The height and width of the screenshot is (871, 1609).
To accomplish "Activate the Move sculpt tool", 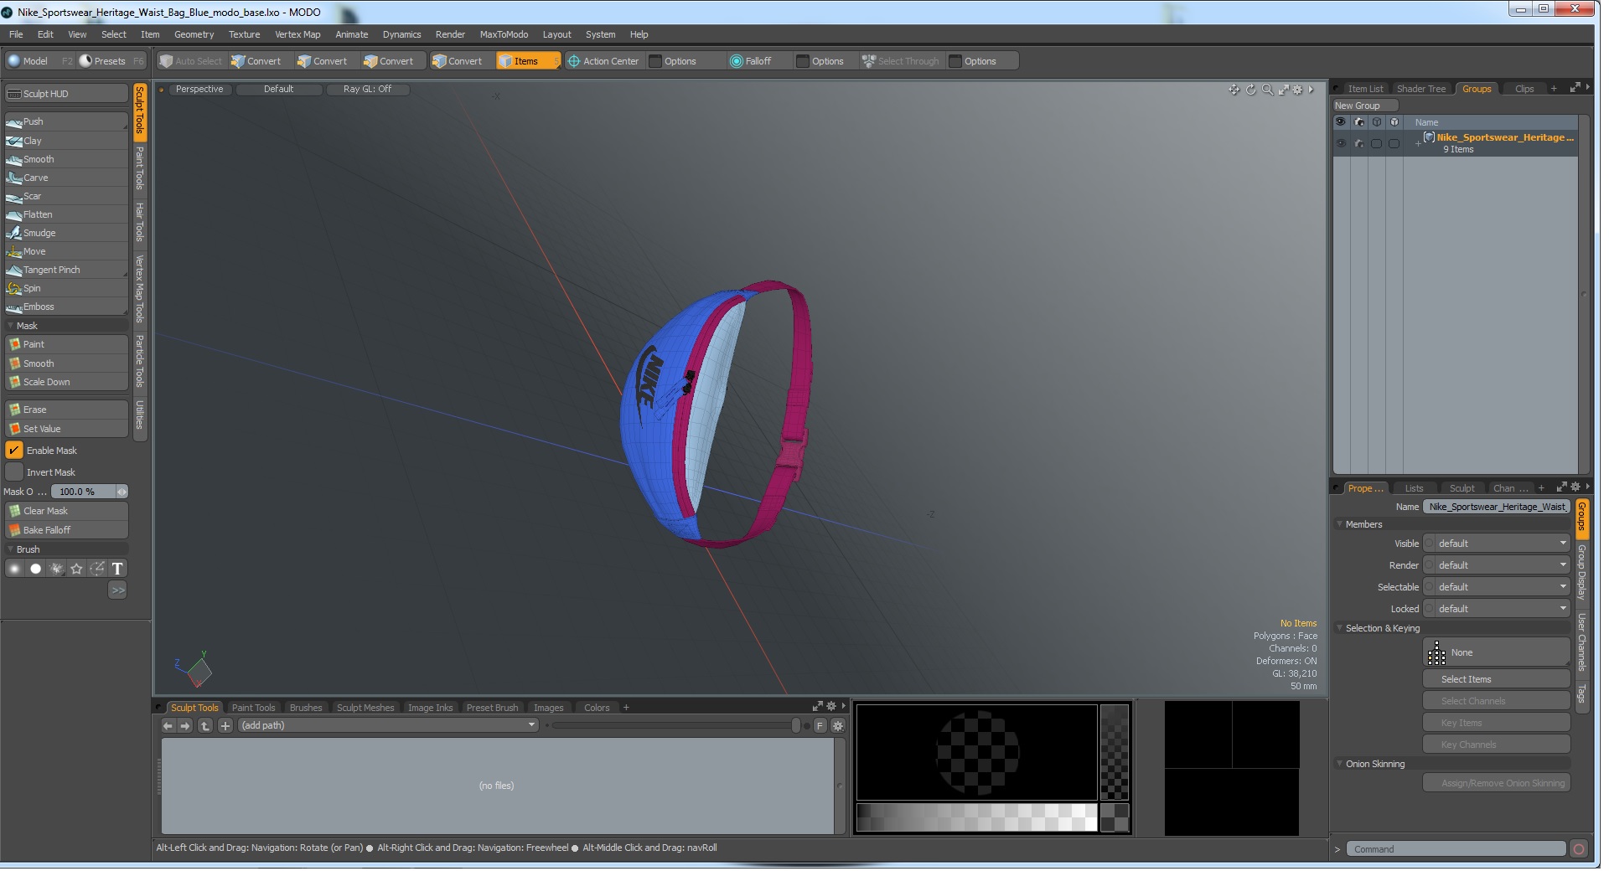I will point(66,251).
